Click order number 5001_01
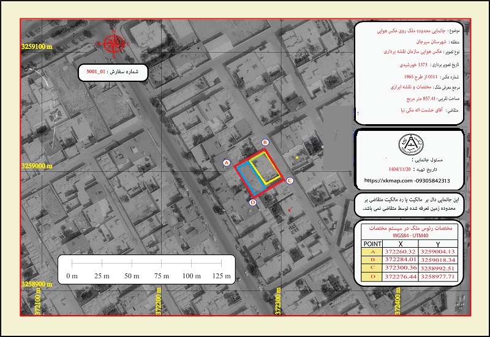Screen dimensions: 490x337 click(96, 72)
